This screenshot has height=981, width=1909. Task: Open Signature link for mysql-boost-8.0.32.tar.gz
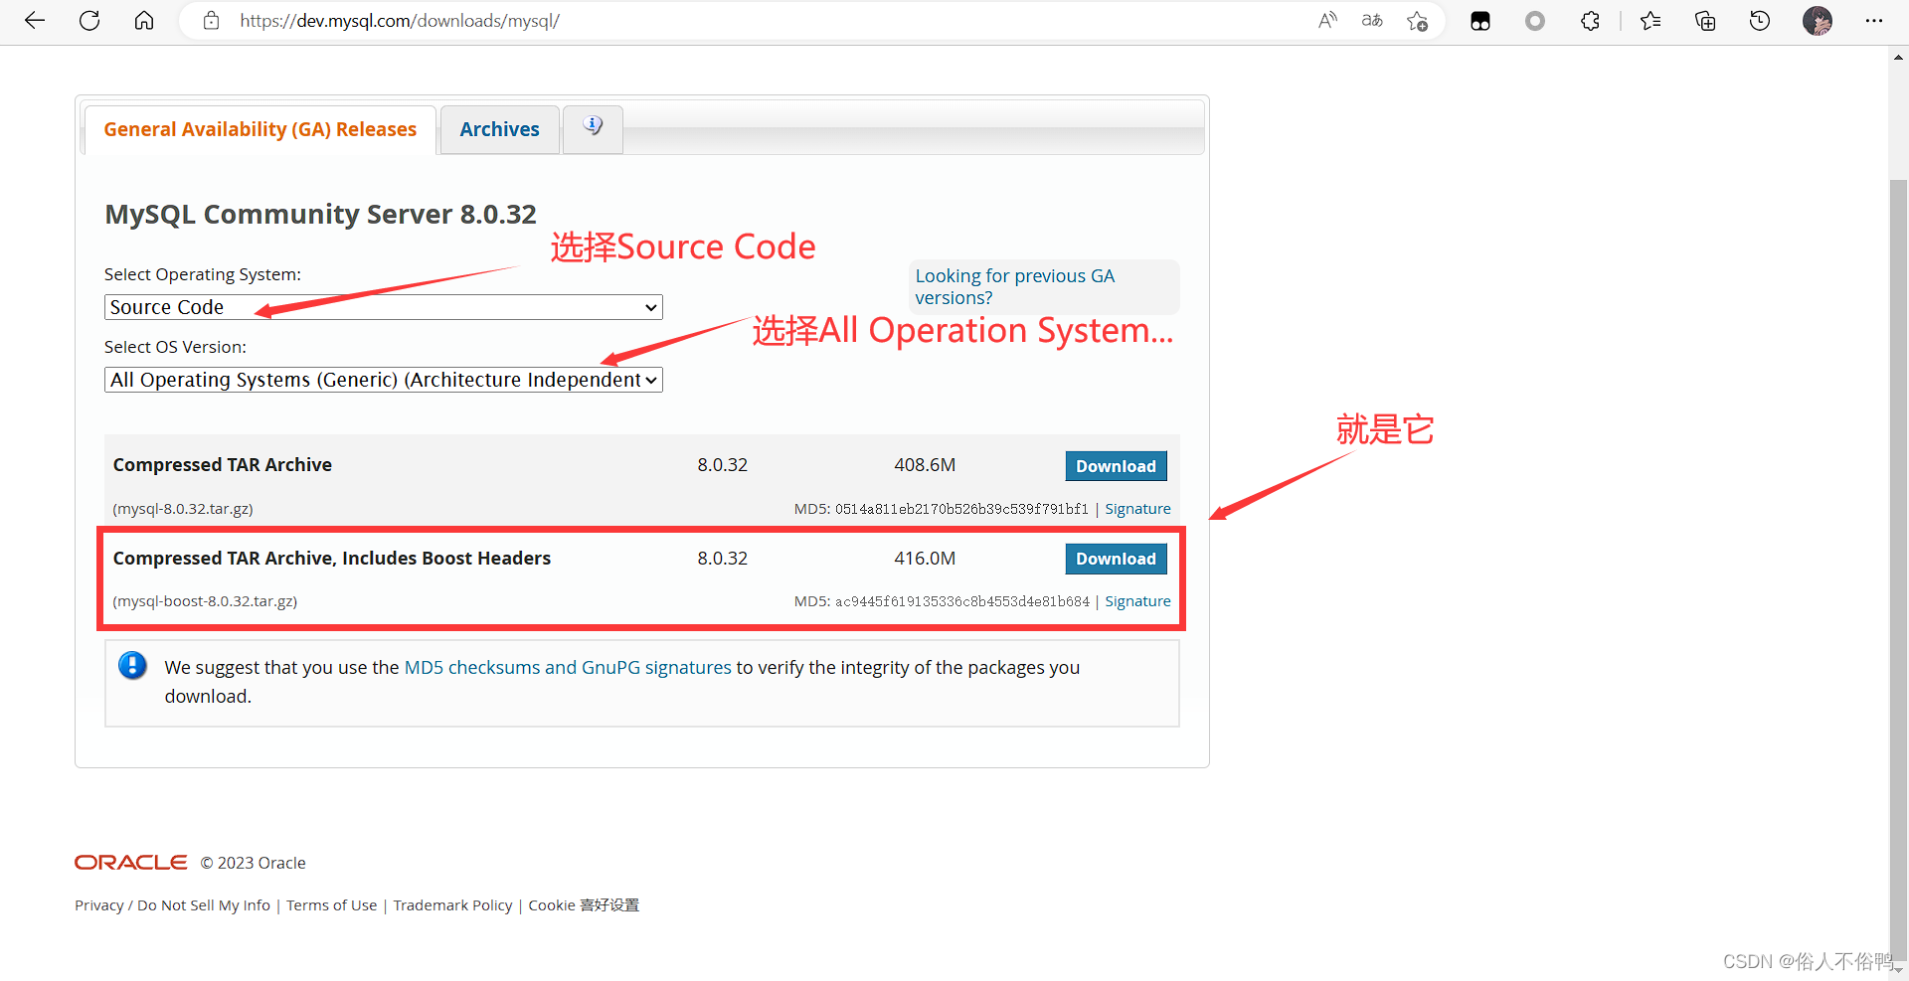pyautogui.click(x=1137, y=601)
